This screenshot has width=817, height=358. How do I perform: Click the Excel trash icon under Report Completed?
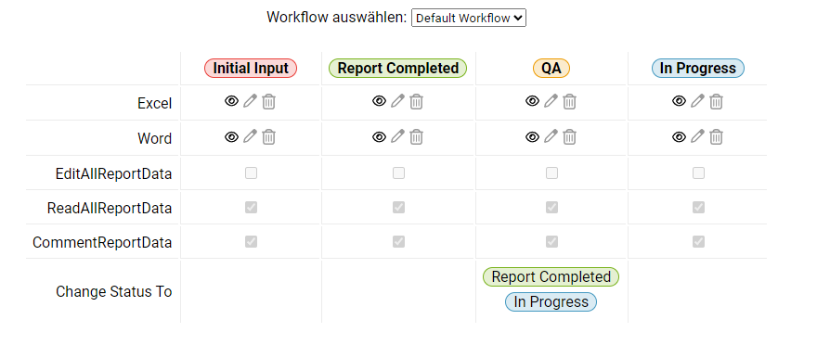pos(416,101)
